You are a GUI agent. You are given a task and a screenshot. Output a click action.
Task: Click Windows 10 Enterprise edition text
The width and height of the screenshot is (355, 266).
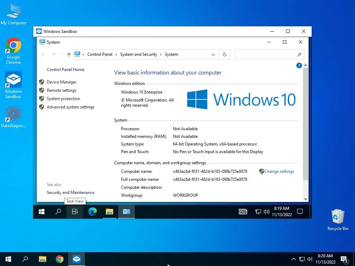click(x=141, y=92)
